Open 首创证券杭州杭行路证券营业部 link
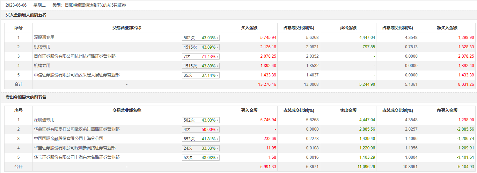Screen dimensions: 477x173 74,56
